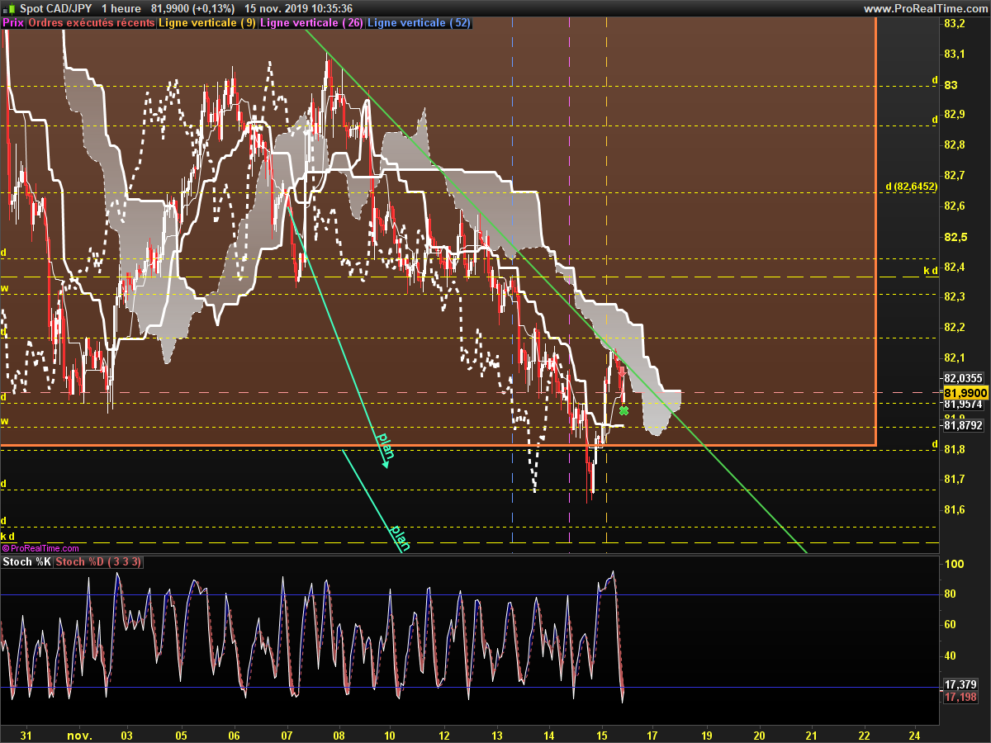Click the 'nov.' date on time axis

tap(79, 734)
